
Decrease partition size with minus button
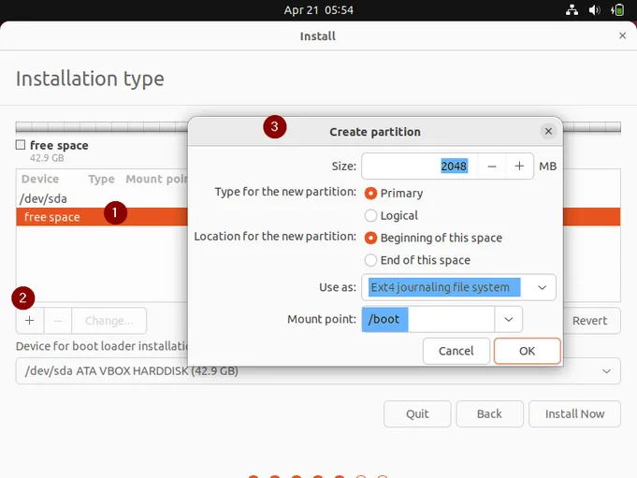[492, 167]
